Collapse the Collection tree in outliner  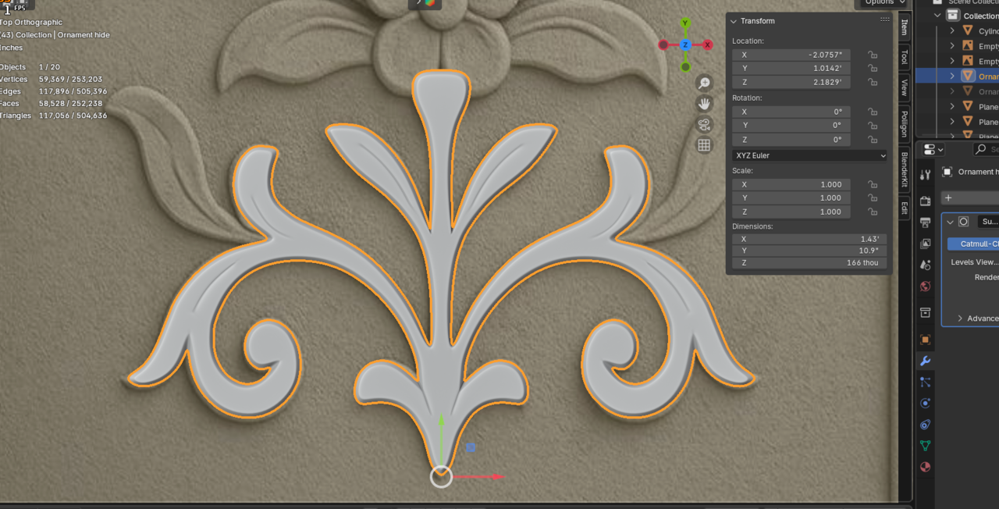[937, 16]
